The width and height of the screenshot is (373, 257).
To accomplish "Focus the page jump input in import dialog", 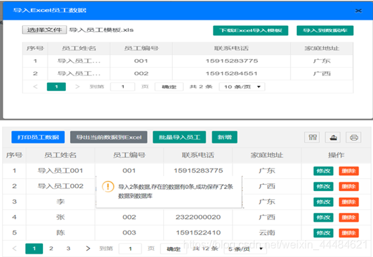I will point(123,87).
